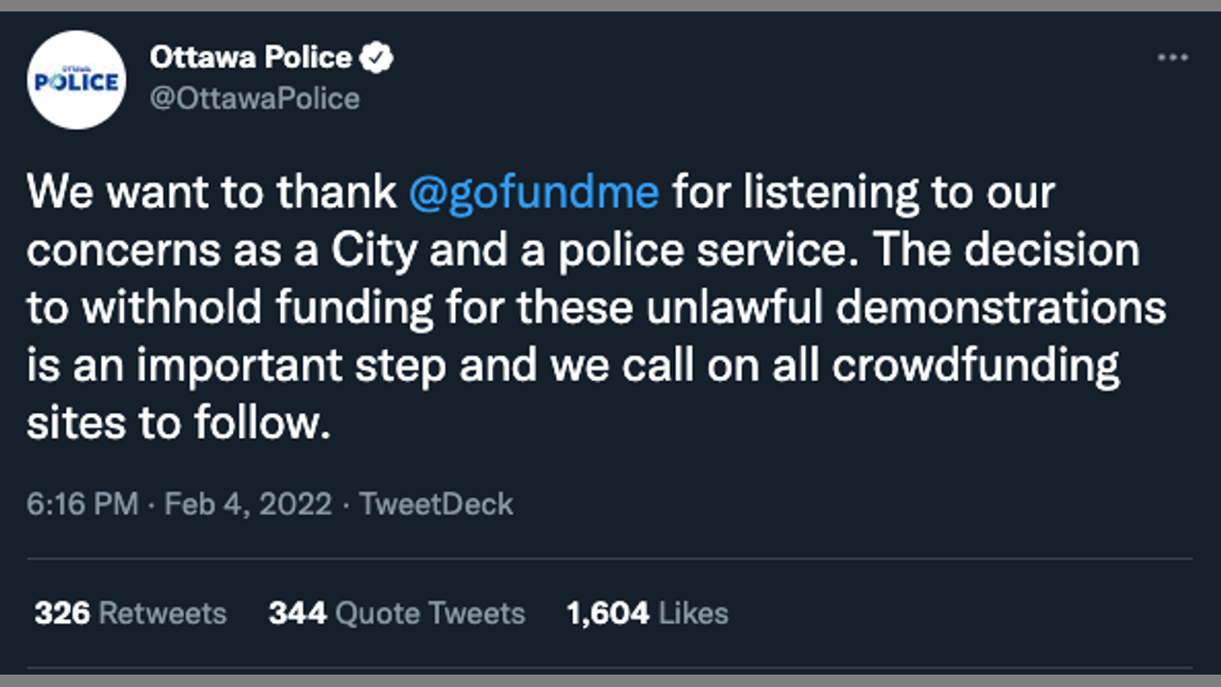Click the Feb 4, 2022 date

(x=248, y=504)
